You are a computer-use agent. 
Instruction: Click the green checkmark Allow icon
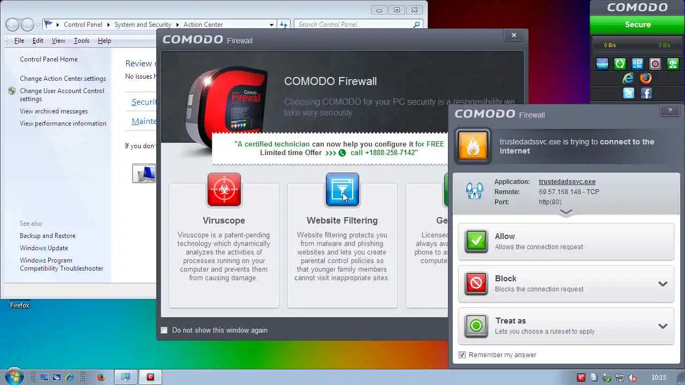(x=476, y=241)
